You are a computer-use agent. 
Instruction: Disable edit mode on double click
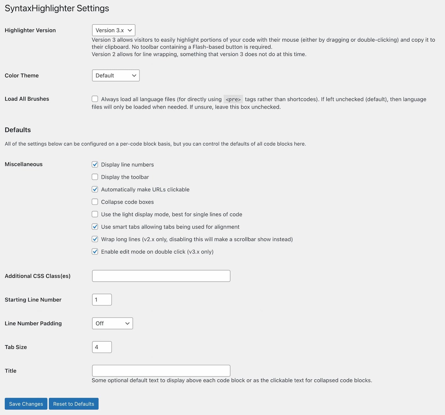coord(95,252)
